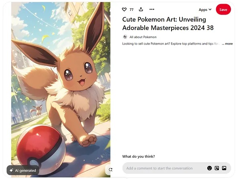
Task: Click the visual search lens icon
Action: coord(110,170)
